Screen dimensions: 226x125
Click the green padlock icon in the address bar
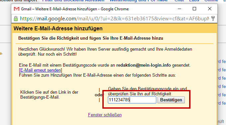16,19
